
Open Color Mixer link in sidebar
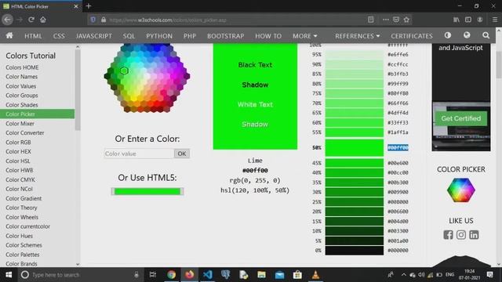tap(20, 124)
